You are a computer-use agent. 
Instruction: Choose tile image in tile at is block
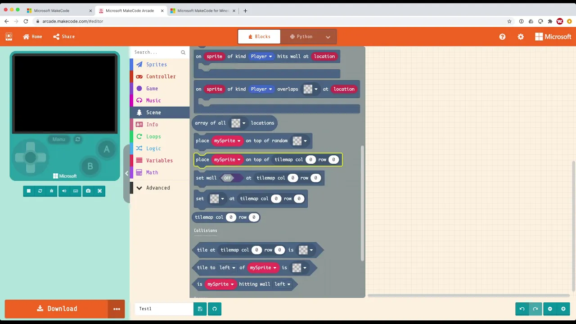pos(306,250)
